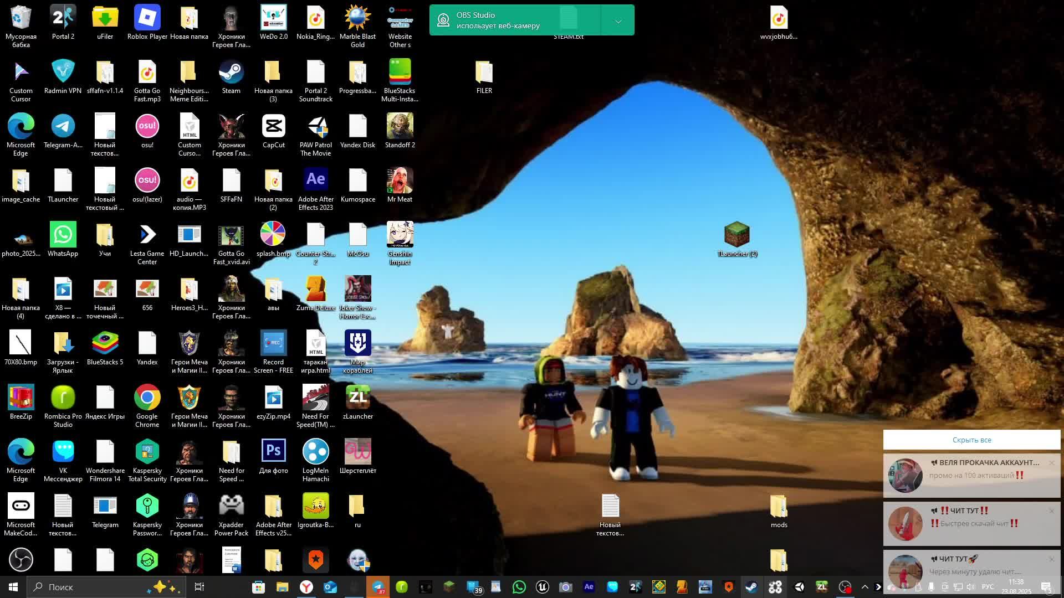Click 'Скрыть все' to hide notifications
This screenshot has width=1064, height=598.
[971, 440]
